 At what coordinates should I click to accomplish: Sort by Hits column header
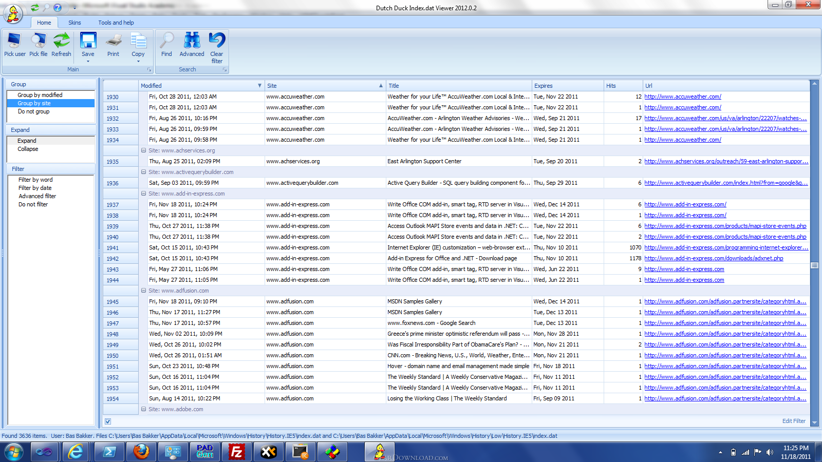(x=623, y=86)
